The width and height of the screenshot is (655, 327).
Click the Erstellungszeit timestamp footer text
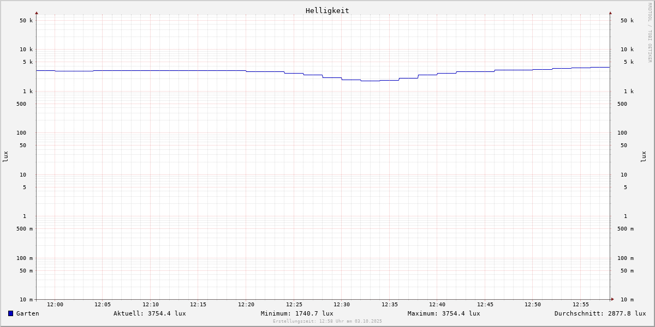pos(327,322)
